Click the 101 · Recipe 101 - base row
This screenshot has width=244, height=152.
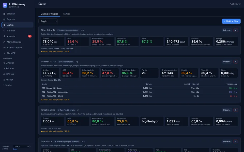pyautogui.click(x=140, y=88)
